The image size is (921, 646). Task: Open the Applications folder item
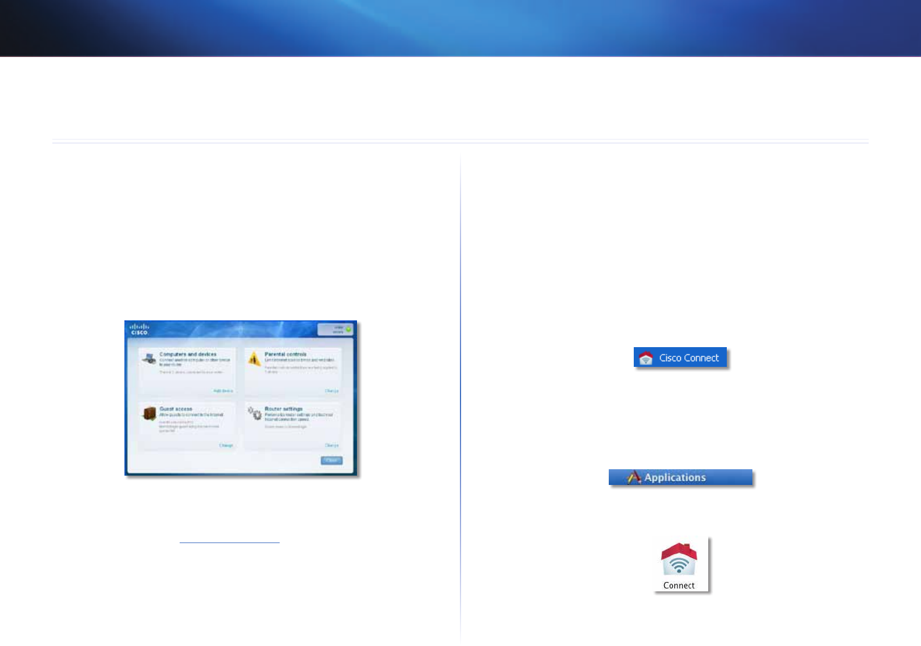(x=680, y=477)
